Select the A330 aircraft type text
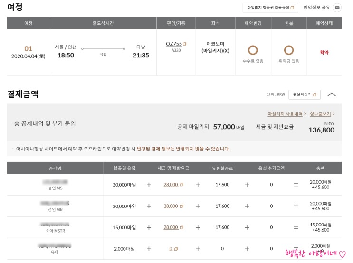Viewport: 353px width, 263px height. tap(176, 50)
